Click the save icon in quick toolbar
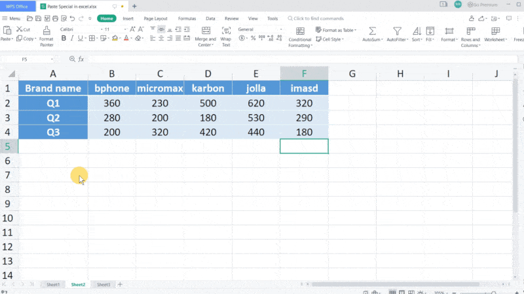Viewport: 524px width, 294px height. (x=38, y=18)
